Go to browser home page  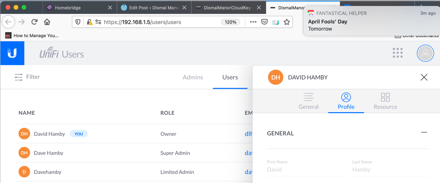47,22
